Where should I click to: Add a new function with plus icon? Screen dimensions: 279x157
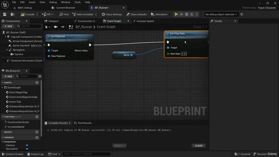pos(37,117)
